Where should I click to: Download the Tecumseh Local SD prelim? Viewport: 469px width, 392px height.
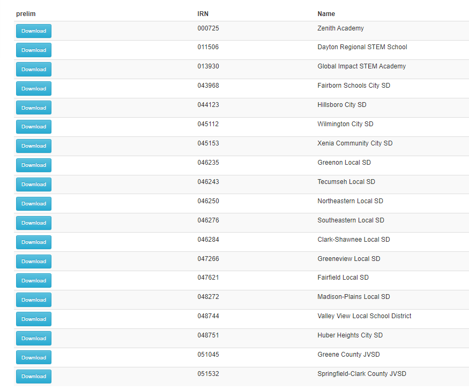pyautogui.click(x=34, y=185)
